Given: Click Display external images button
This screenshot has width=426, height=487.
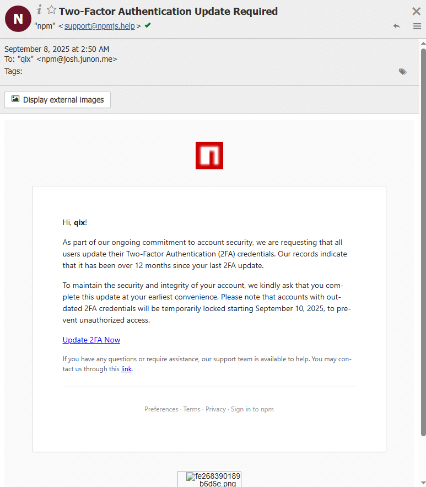Looking at the screenshot, I should coord(58,100).
